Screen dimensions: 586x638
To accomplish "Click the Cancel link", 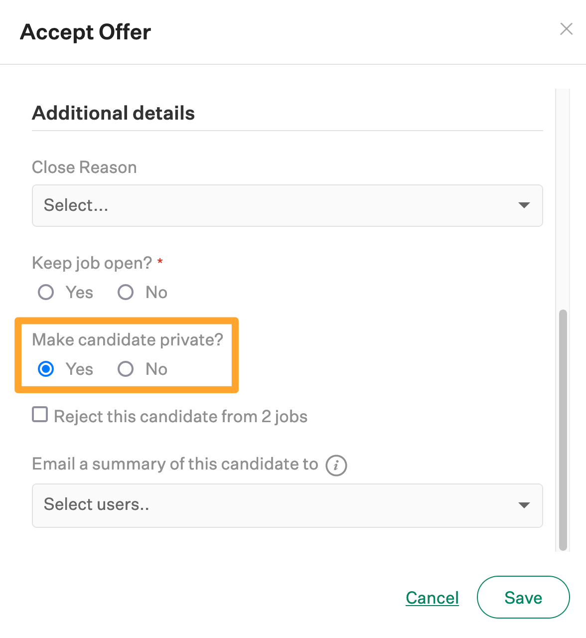I will coord(432,598).
